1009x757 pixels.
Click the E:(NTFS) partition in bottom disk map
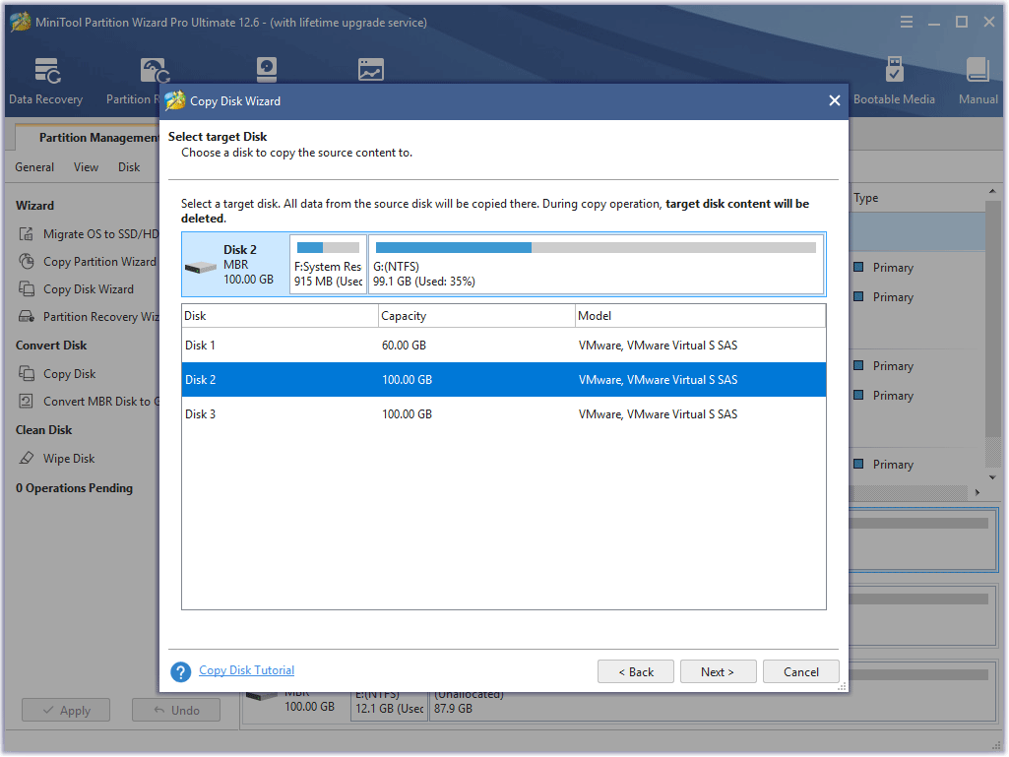point(389,704)
